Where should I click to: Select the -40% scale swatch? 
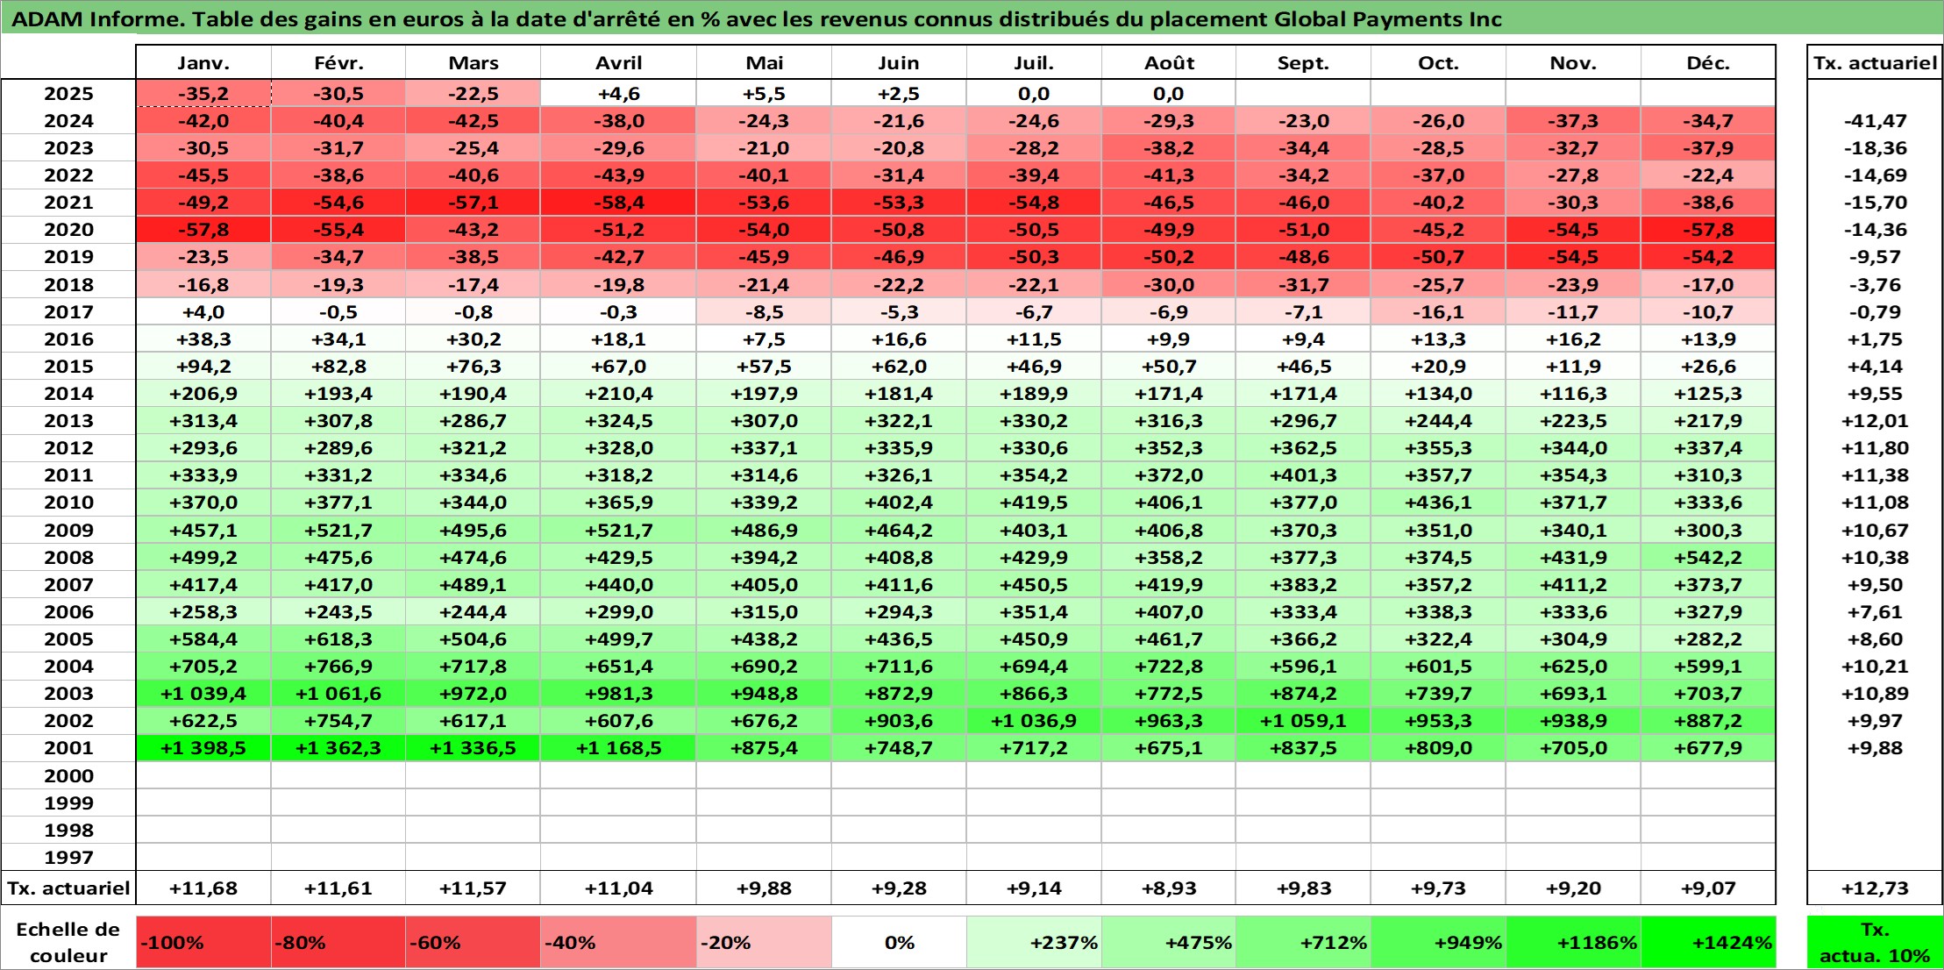pos(618,943)
